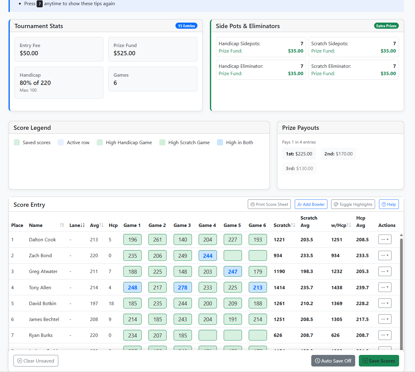Open actions dropdown for Ryan Burks

pyautogui.click(x=385, y=335)
